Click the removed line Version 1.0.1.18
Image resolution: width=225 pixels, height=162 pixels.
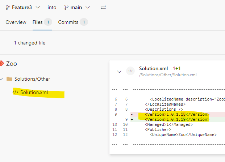tap(177, 114)
